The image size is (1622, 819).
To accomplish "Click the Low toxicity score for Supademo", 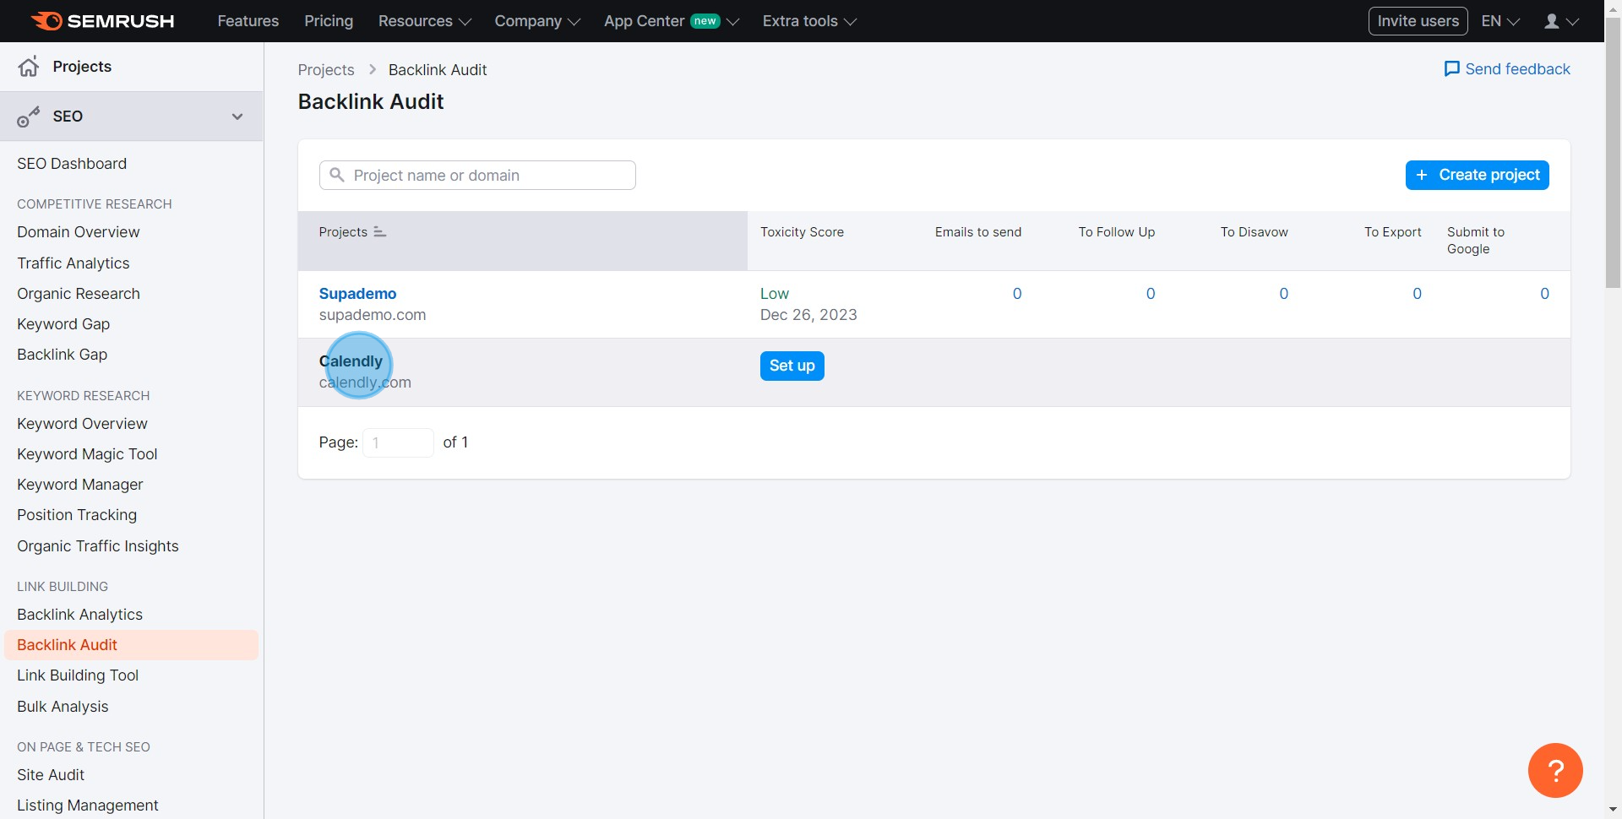I will pos(775,294).
